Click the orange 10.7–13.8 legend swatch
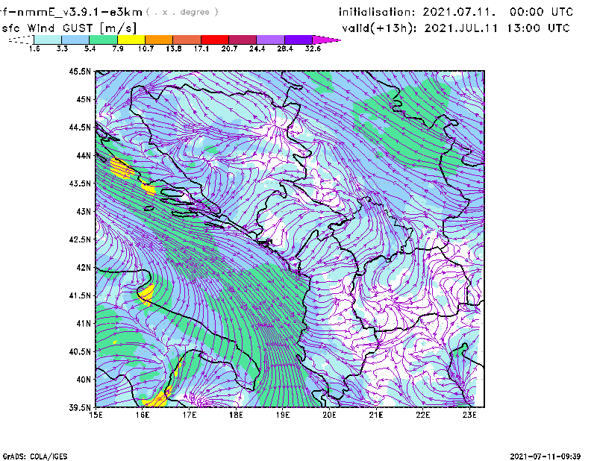The height and width of the screenshot is (461, 597). coord(159,40)
